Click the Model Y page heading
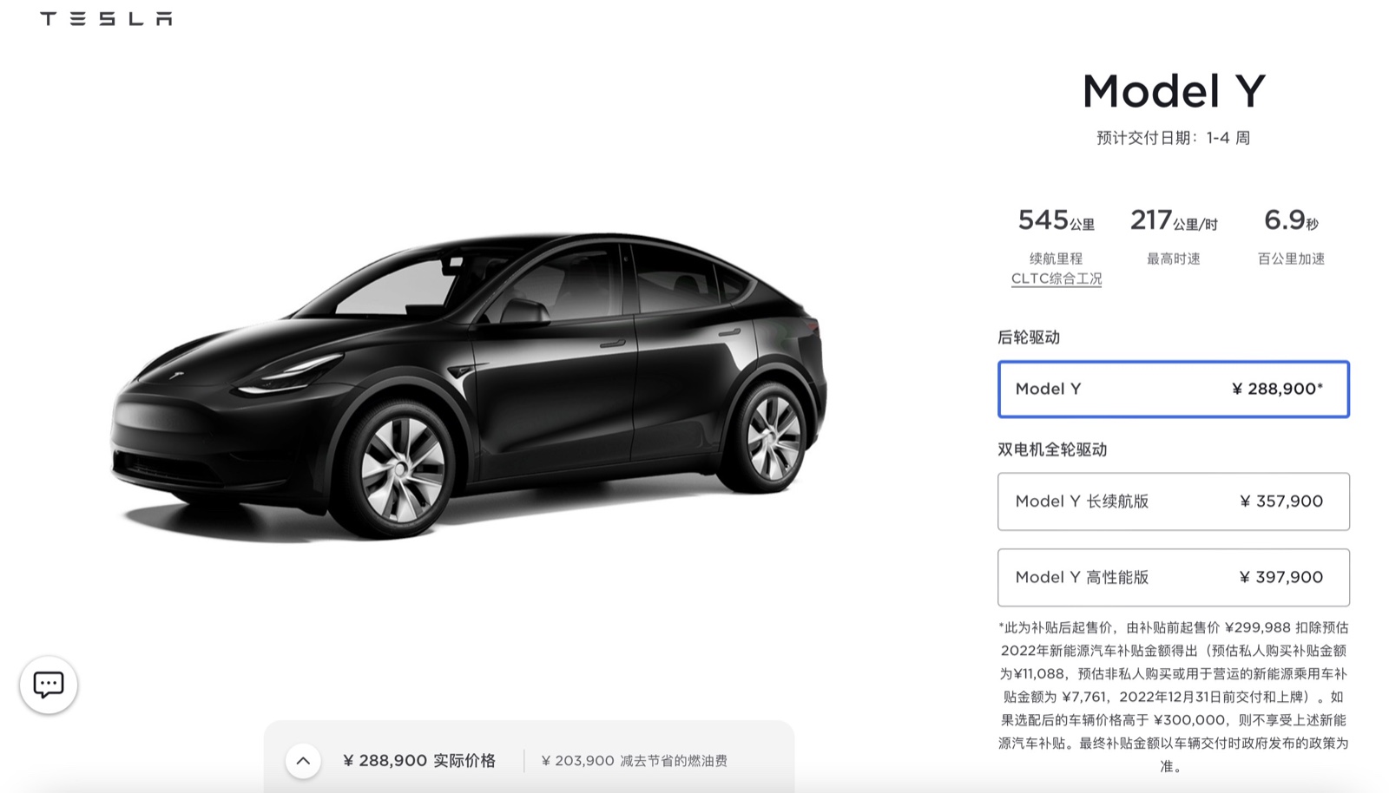Image resolution: width=1389 pixels, height=793 pixels. point(1174,90)
